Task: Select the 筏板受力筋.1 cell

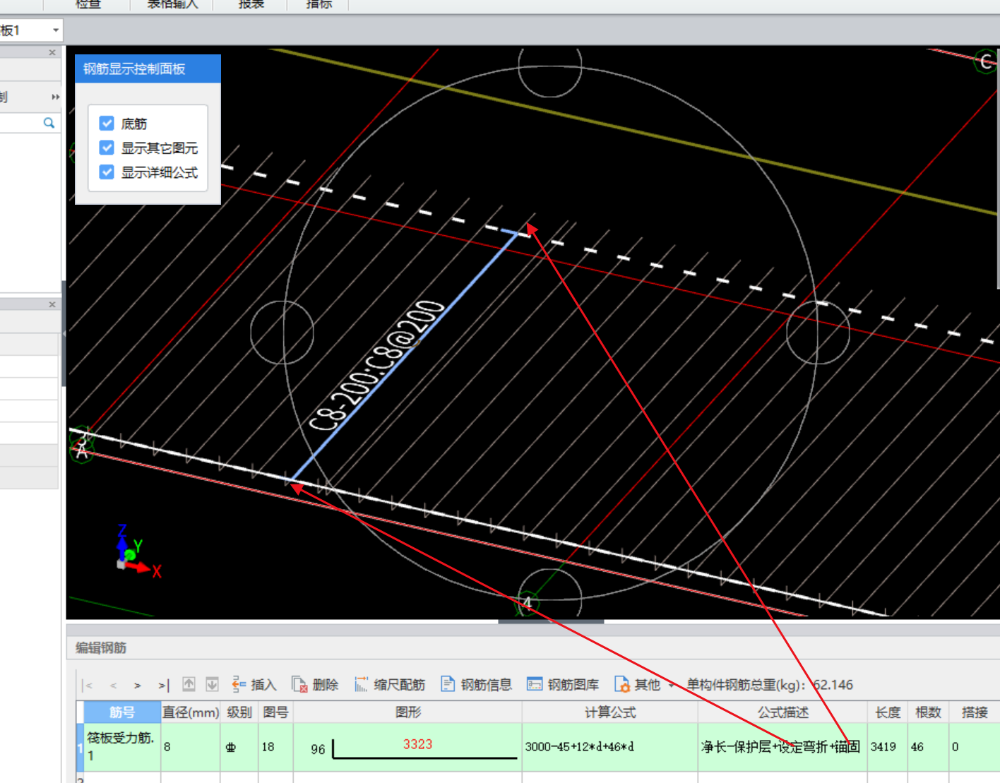Action: pos(122,746)
